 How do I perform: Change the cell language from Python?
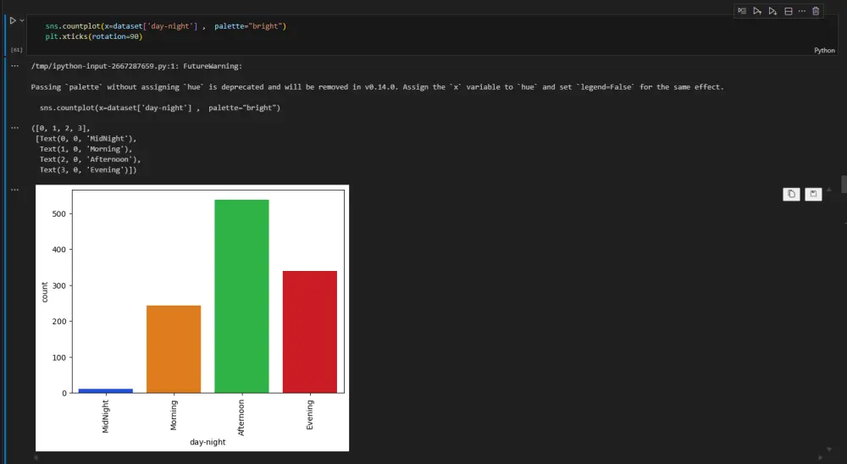pos(824,50)
